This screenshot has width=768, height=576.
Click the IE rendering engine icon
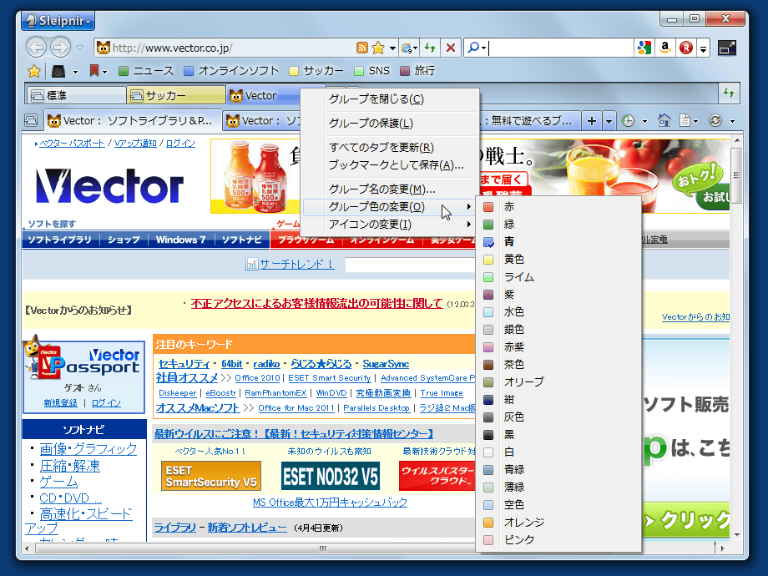pyautogui.click(x=407, y=48)
